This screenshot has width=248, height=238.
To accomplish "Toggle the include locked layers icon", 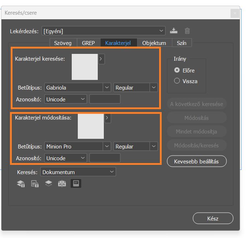I will pos(21,184).
